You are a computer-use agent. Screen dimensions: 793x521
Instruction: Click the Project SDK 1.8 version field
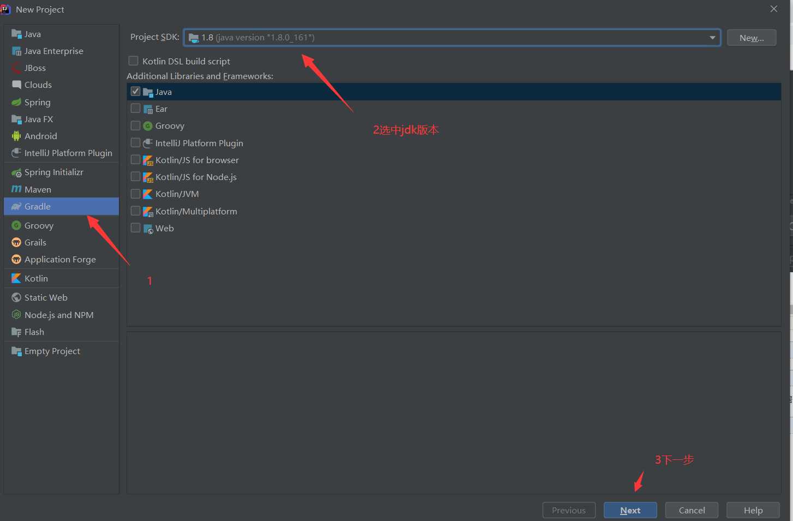[x=452, y=38]
